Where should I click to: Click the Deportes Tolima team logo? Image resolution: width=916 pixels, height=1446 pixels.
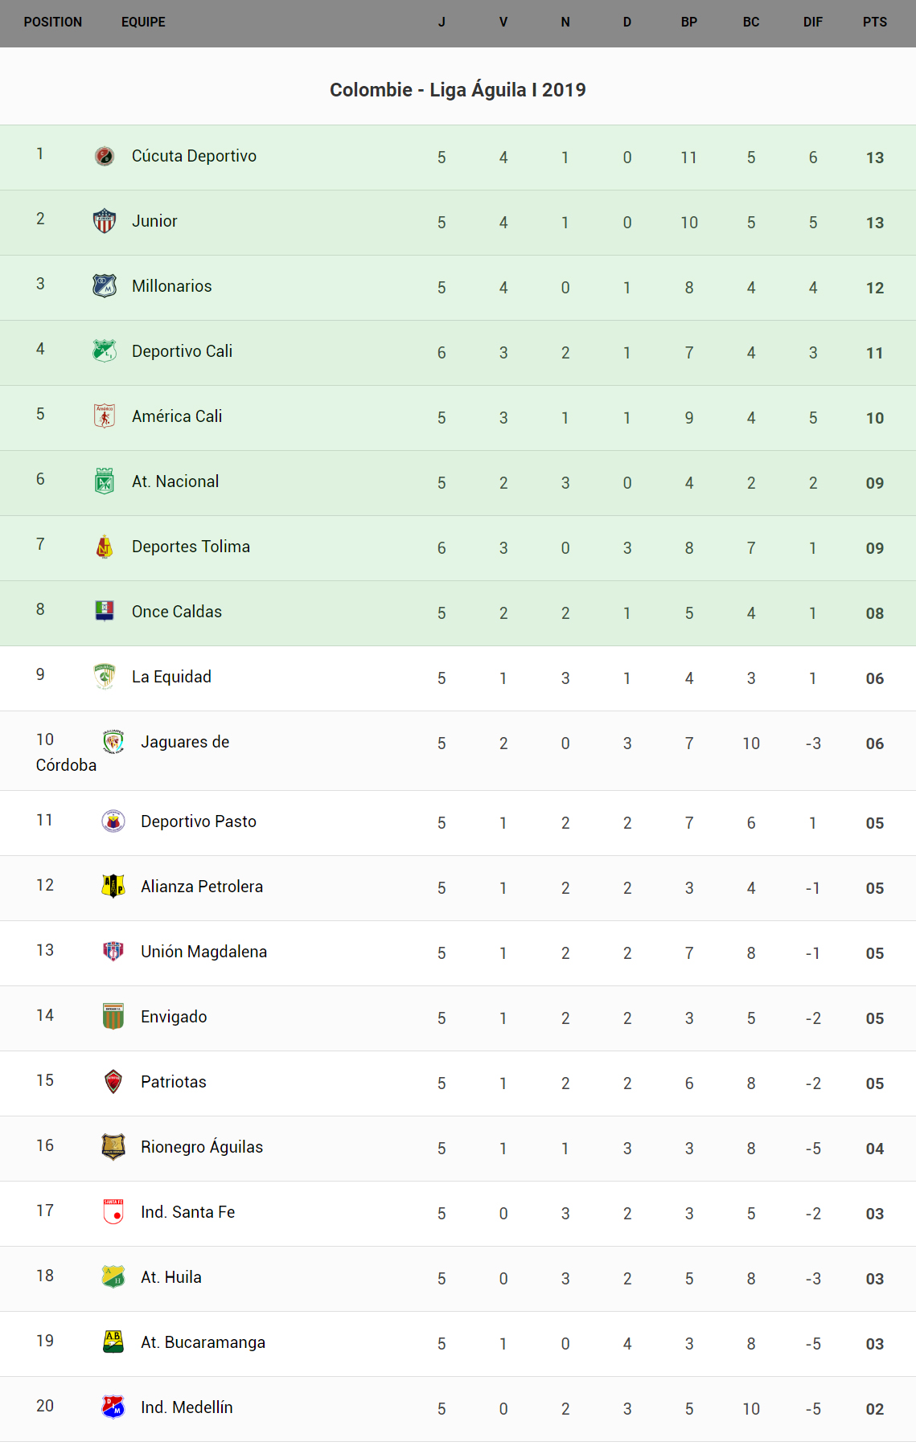pos(105,547)
